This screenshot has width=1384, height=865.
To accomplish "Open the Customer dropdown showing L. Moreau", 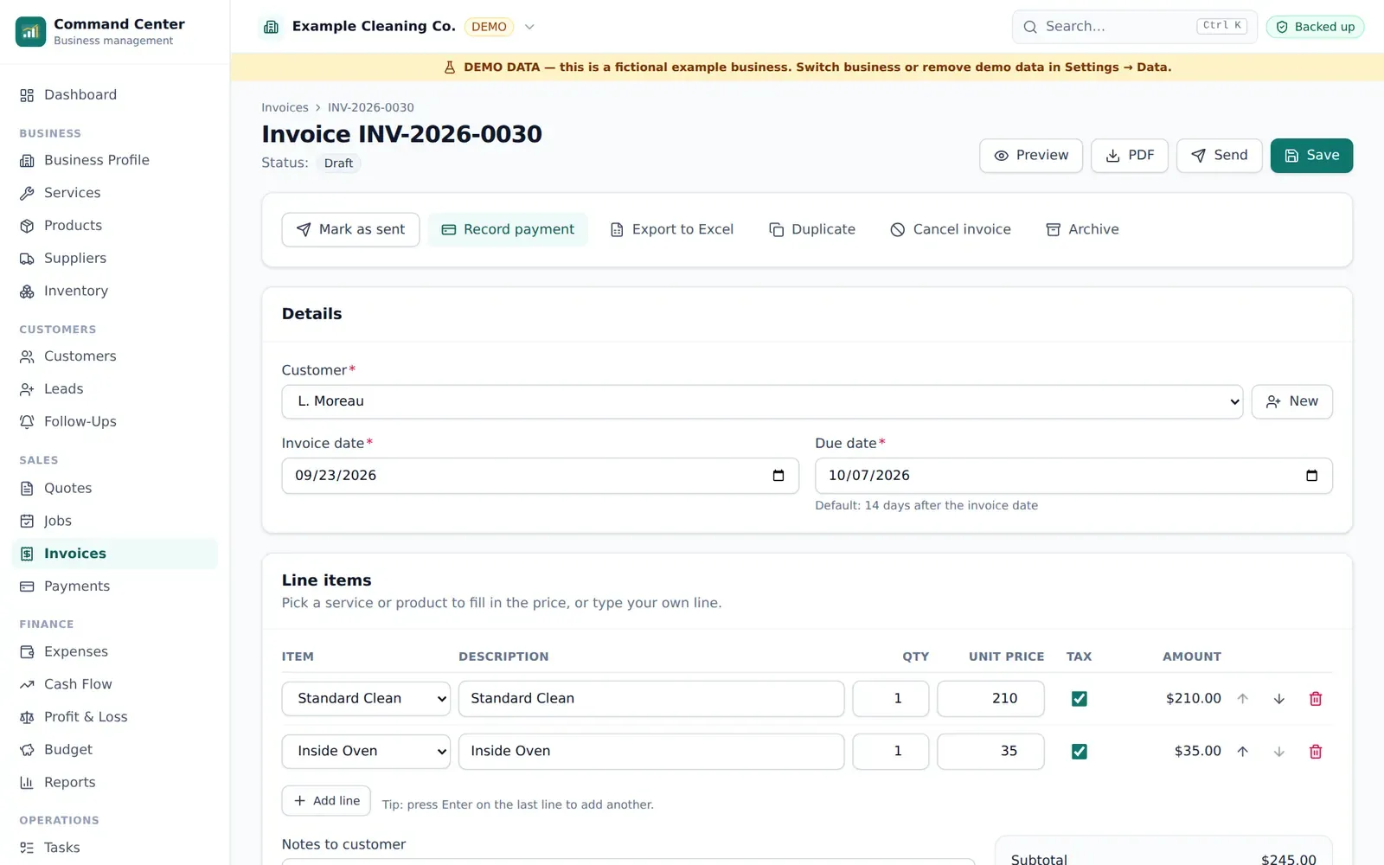I will point(762,401).
